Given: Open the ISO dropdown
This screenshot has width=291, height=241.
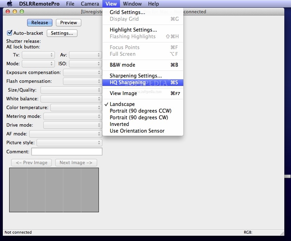Looking at the screenshot, I should (x=85, y=64).
